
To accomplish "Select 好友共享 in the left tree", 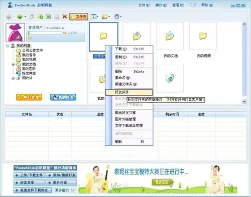I will (x=29, y=73).
